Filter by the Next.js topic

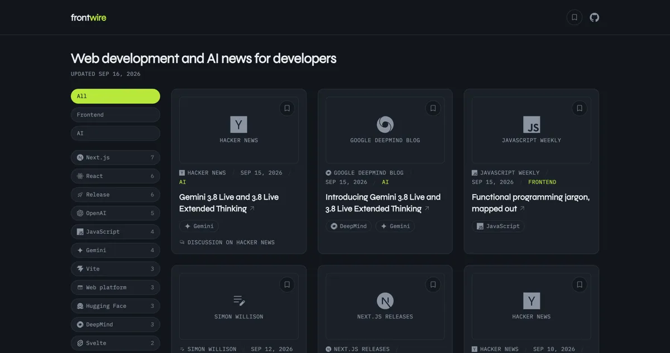click(x=116, y=157)
